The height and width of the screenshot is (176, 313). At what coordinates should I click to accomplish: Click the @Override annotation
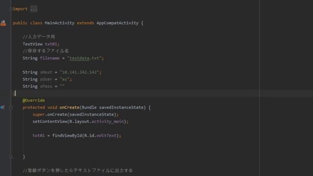tap(34, 100)
